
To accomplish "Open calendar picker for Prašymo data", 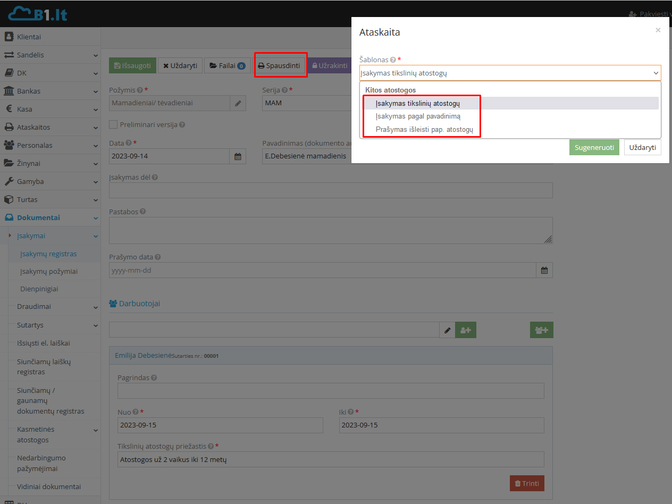I will coord(544,270).
